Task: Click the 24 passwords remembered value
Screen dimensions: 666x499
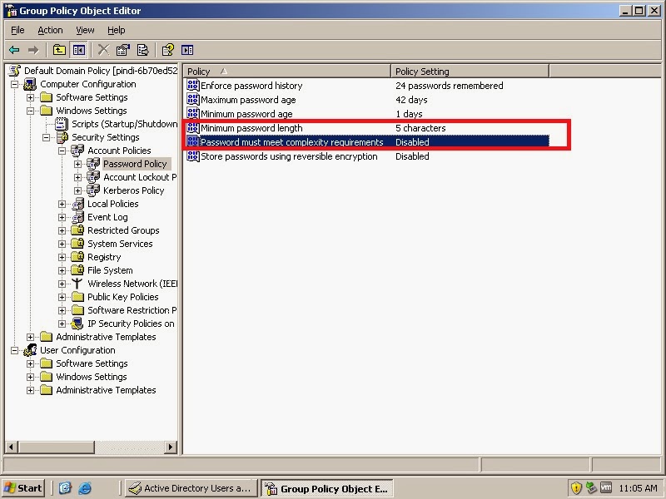Action: click(x=449, y=86)
